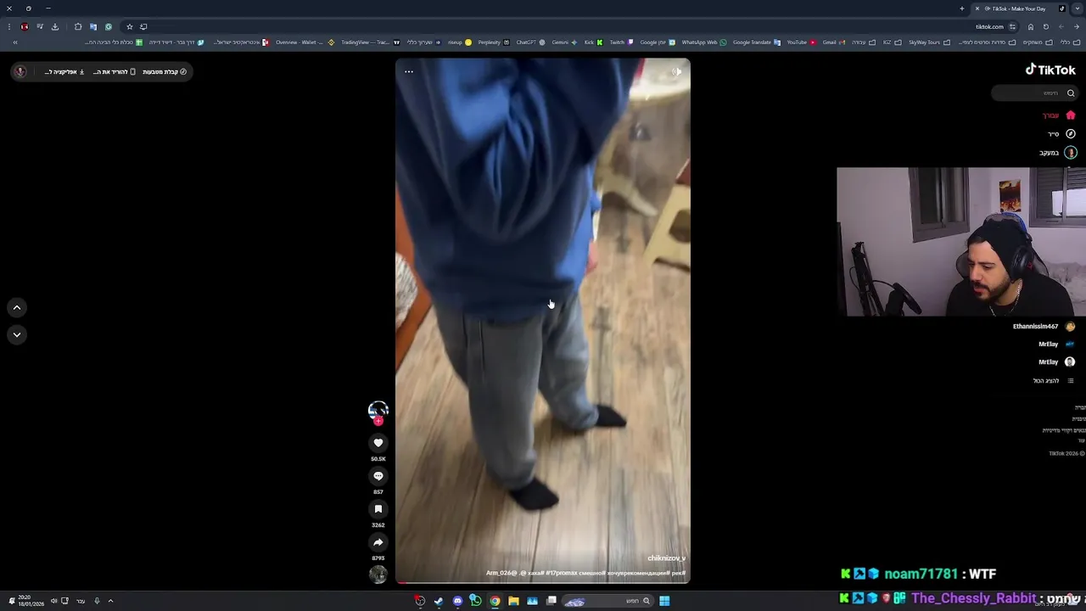This screenshot has height=611, width=1086.
Task: Open the Google Translate bookmark
Action: [x=757, y=42]
